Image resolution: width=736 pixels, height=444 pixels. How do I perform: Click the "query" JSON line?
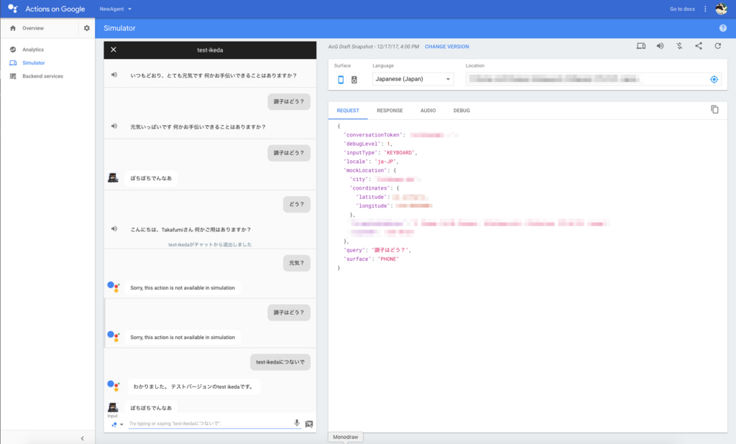pos(377,250)
